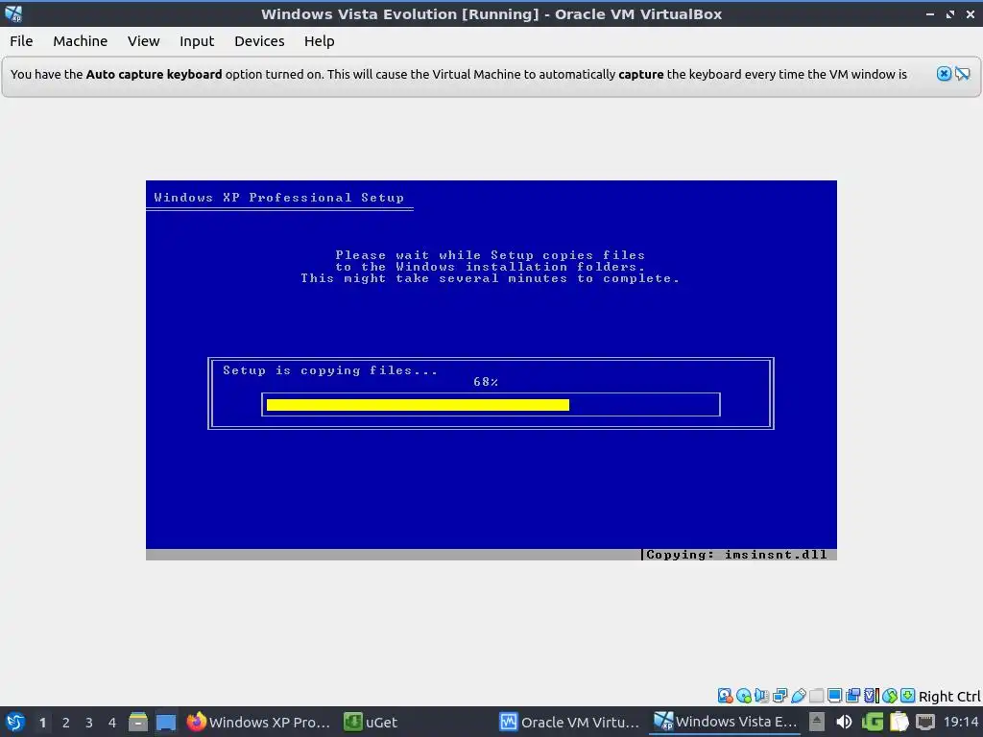Open the Input menu

coord(197,41)
